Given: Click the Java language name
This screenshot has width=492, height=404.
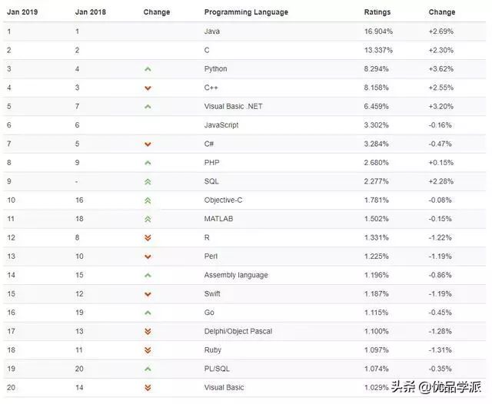Looking at the screenshot, I should click(x=212, y=31).
